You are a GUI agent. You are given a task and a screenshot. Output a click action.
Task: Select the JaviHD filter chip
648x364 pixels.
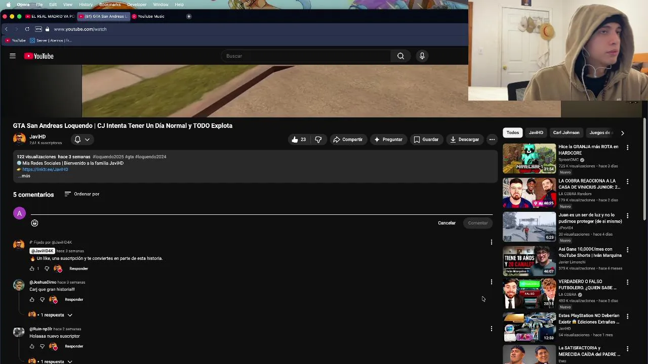(x=536, y=132)
